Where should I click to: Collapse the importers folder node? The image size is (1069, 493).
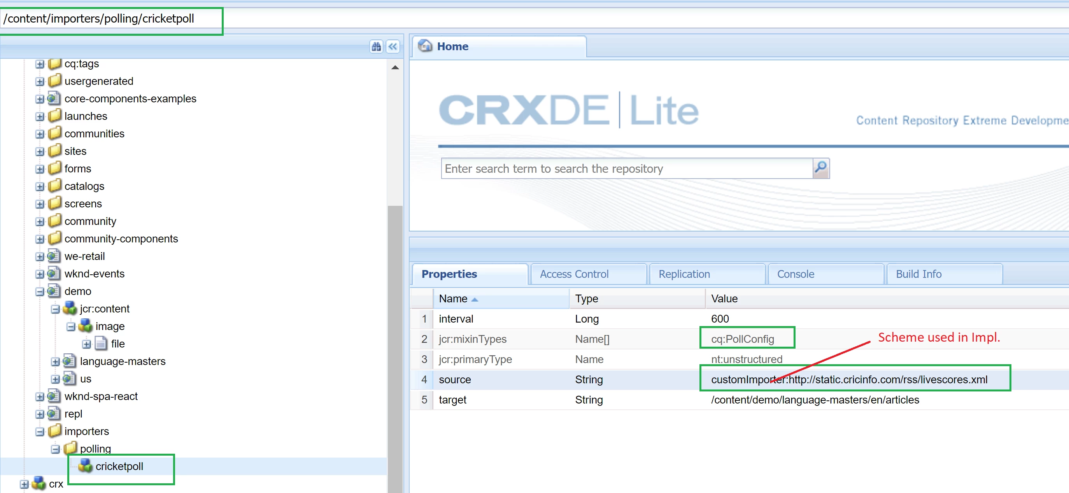coord(40,432)
